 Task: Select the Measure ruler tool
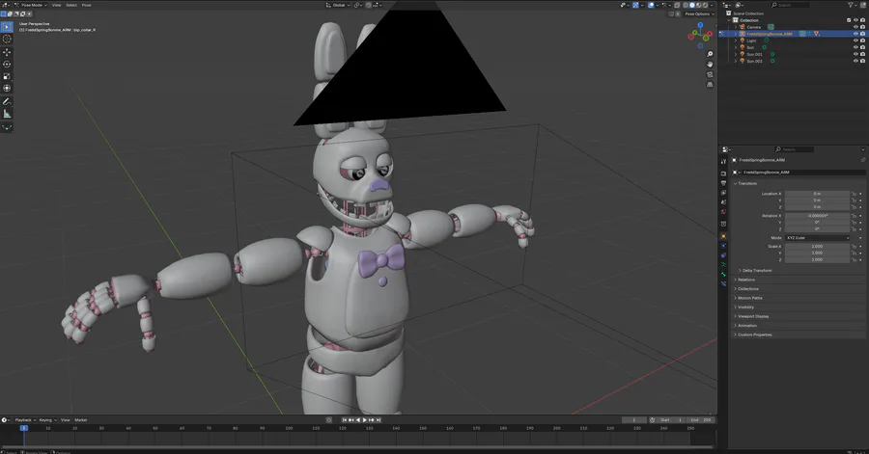[7, 114]
